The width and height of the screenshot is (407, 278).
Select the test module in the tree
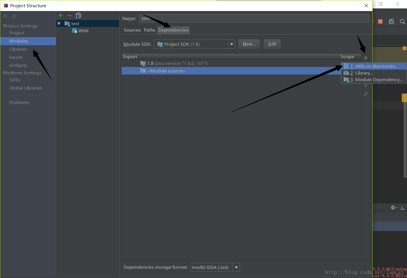point(75,23)
